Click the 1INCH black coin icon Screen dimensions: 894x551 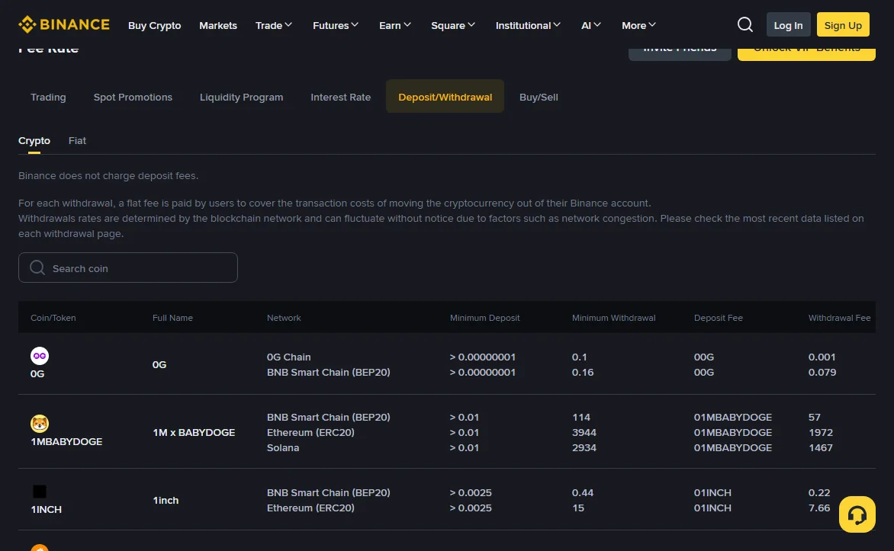pos(40,491)
